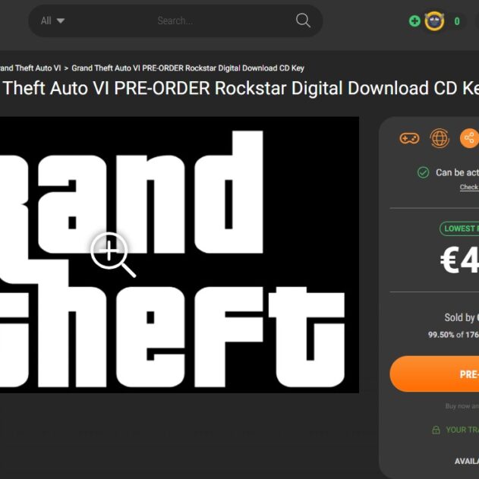Open the Check region restrictions link
The height and width of the screenshot is (479, 479).
pos(469,187)
